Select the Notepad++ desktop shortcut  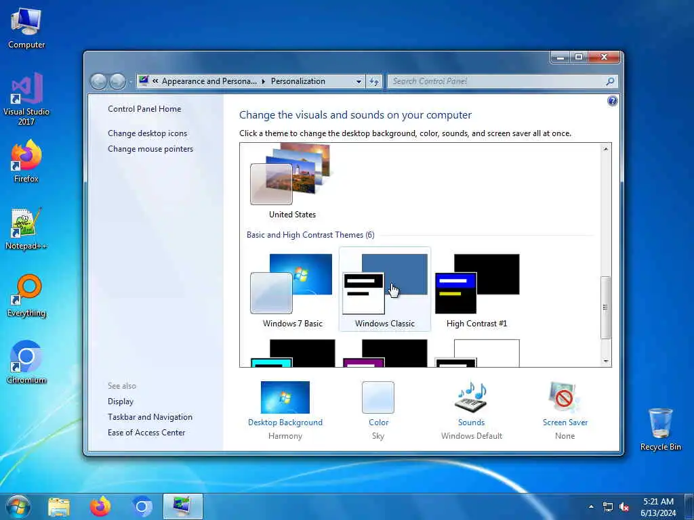click(26, 229)
